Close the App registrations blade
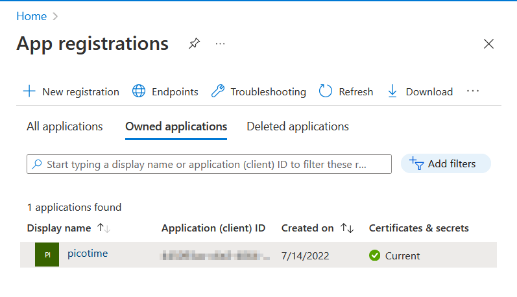Screen dimensions: 517x297 point(489,44)
